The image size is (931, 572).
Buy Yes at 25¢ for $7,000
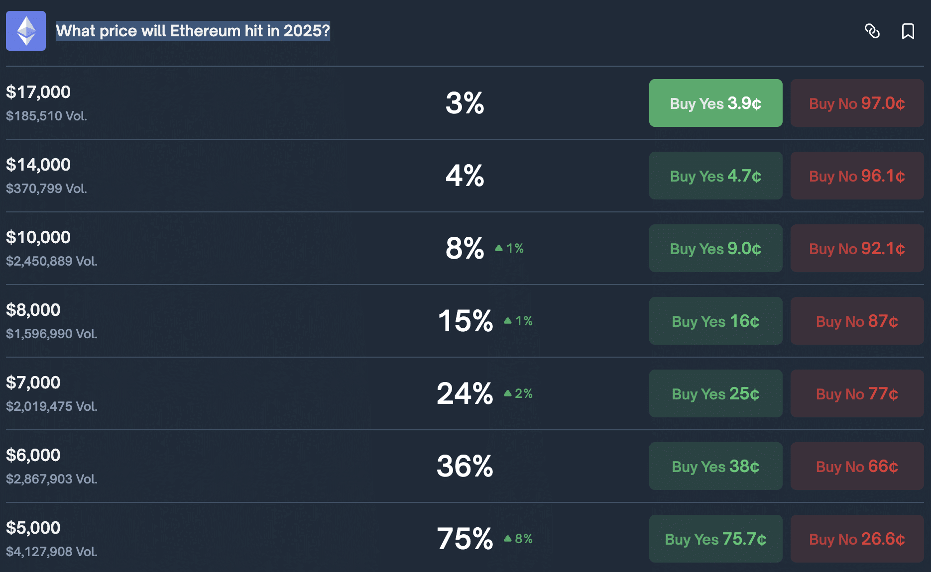[x=715, y=393]
